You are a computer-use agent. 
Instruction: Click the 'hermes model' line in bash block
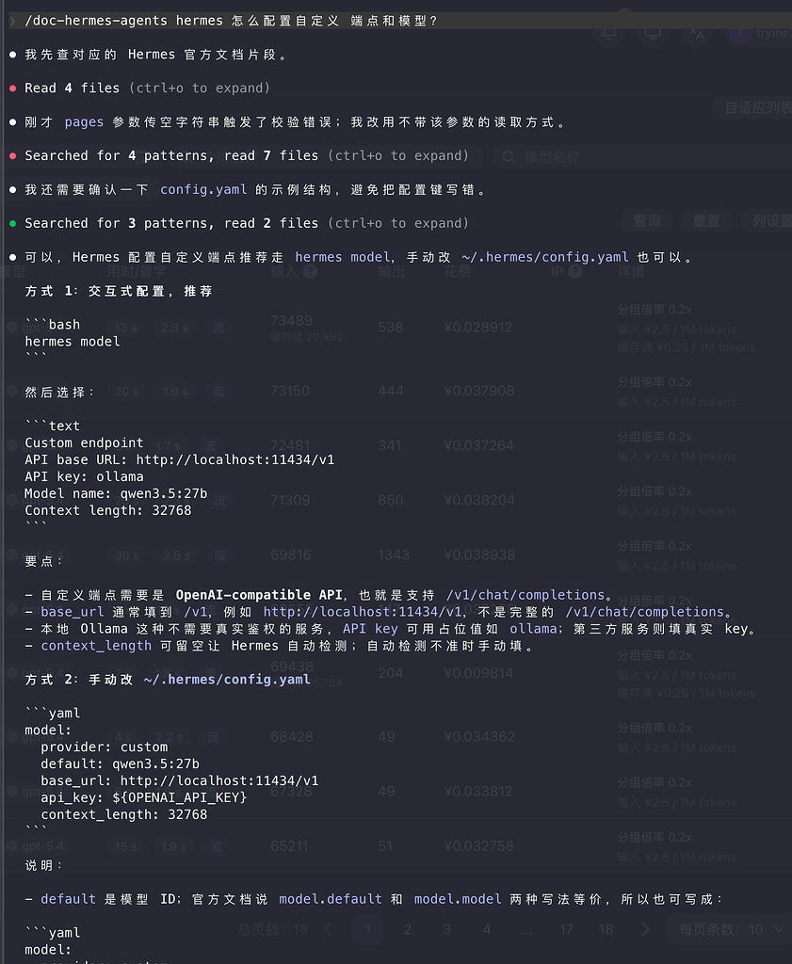72,341
